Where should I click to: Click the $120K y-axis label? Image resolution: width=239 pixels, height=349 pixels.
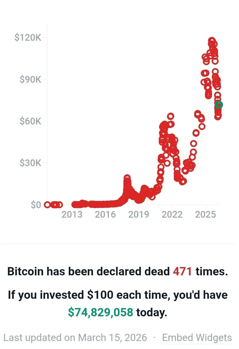point(28,38)
